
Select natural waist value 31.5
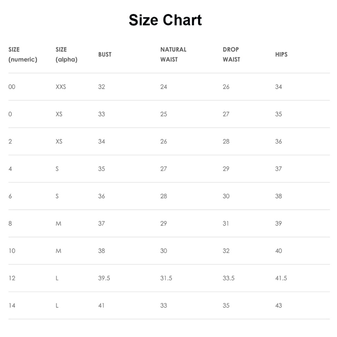tap(166, 278)
